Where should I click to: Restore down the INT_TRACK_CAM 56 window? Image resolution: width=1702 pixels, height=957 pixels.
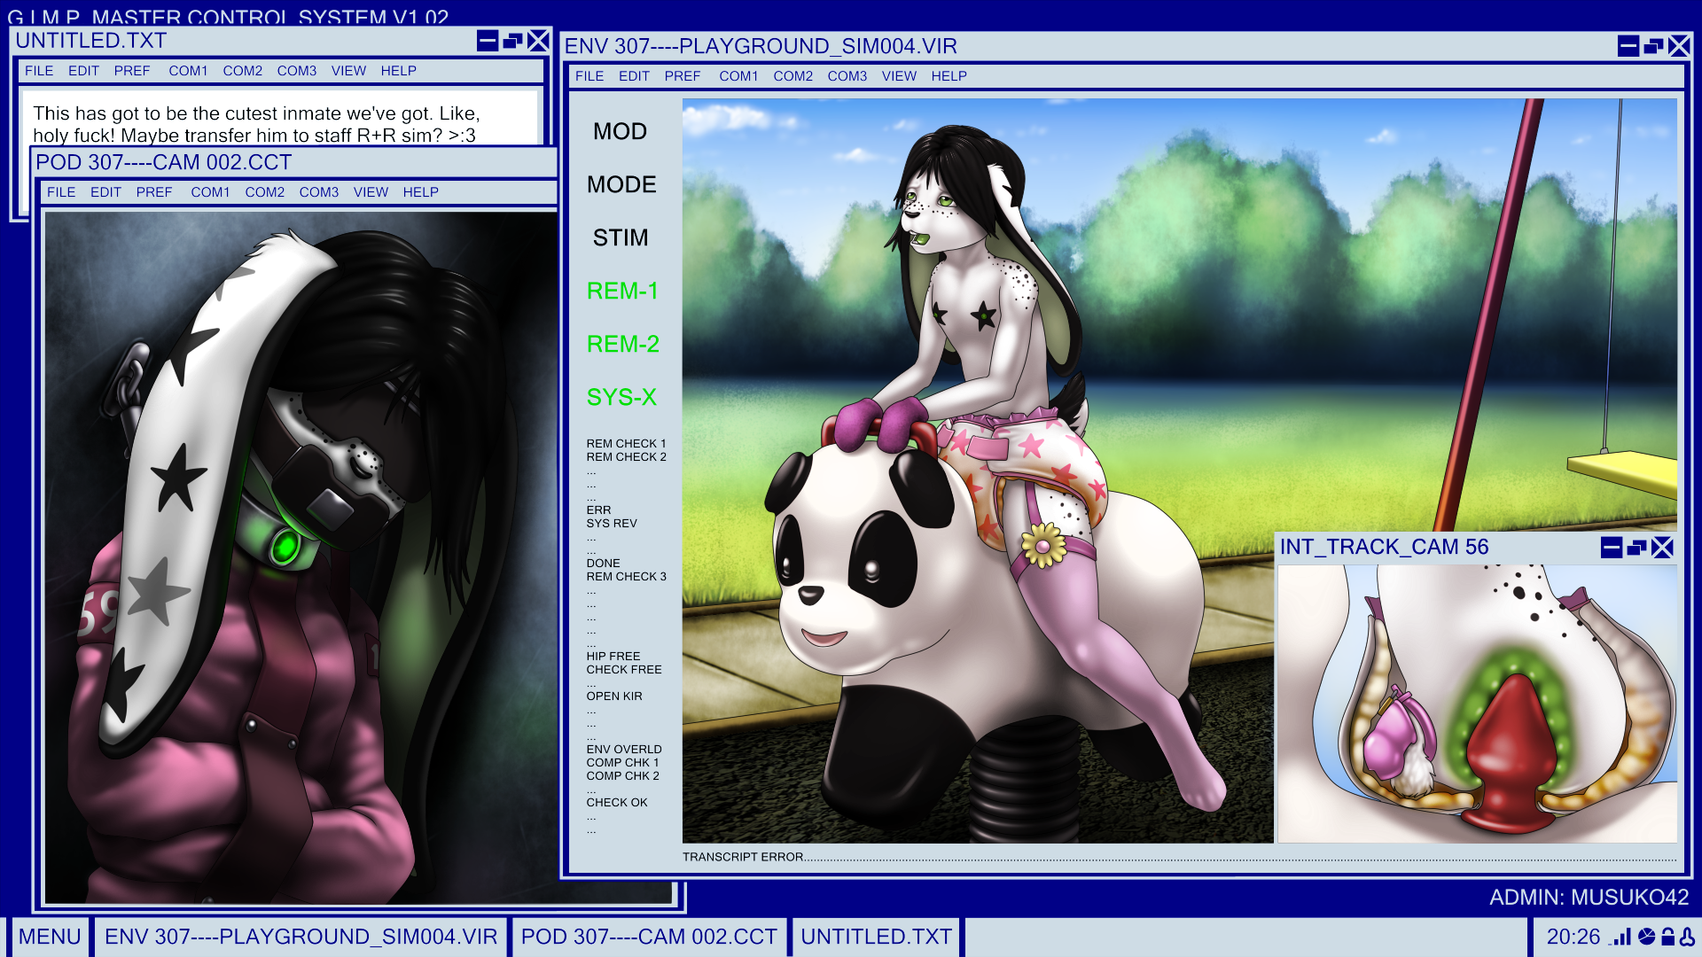[x=1637, y=548]
